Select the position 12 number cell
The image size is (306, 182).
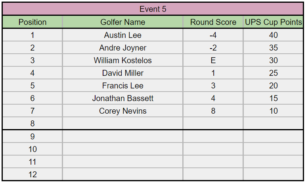[33, 174]
